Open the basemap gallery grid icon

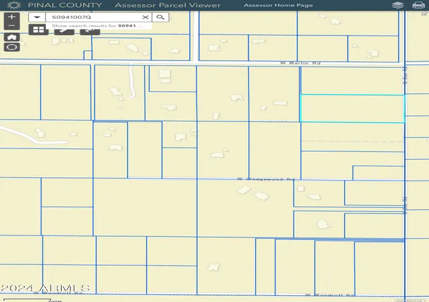39,30
